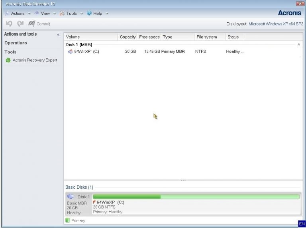Viewport: 306px width, 228px height.
Task: Close the Acronis Disk Director window
Action: (300, 4)
